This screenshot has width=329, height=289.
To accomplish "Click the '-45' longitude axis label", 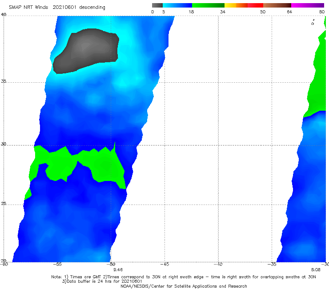I will pyautogui.click(x=164, y=264).
